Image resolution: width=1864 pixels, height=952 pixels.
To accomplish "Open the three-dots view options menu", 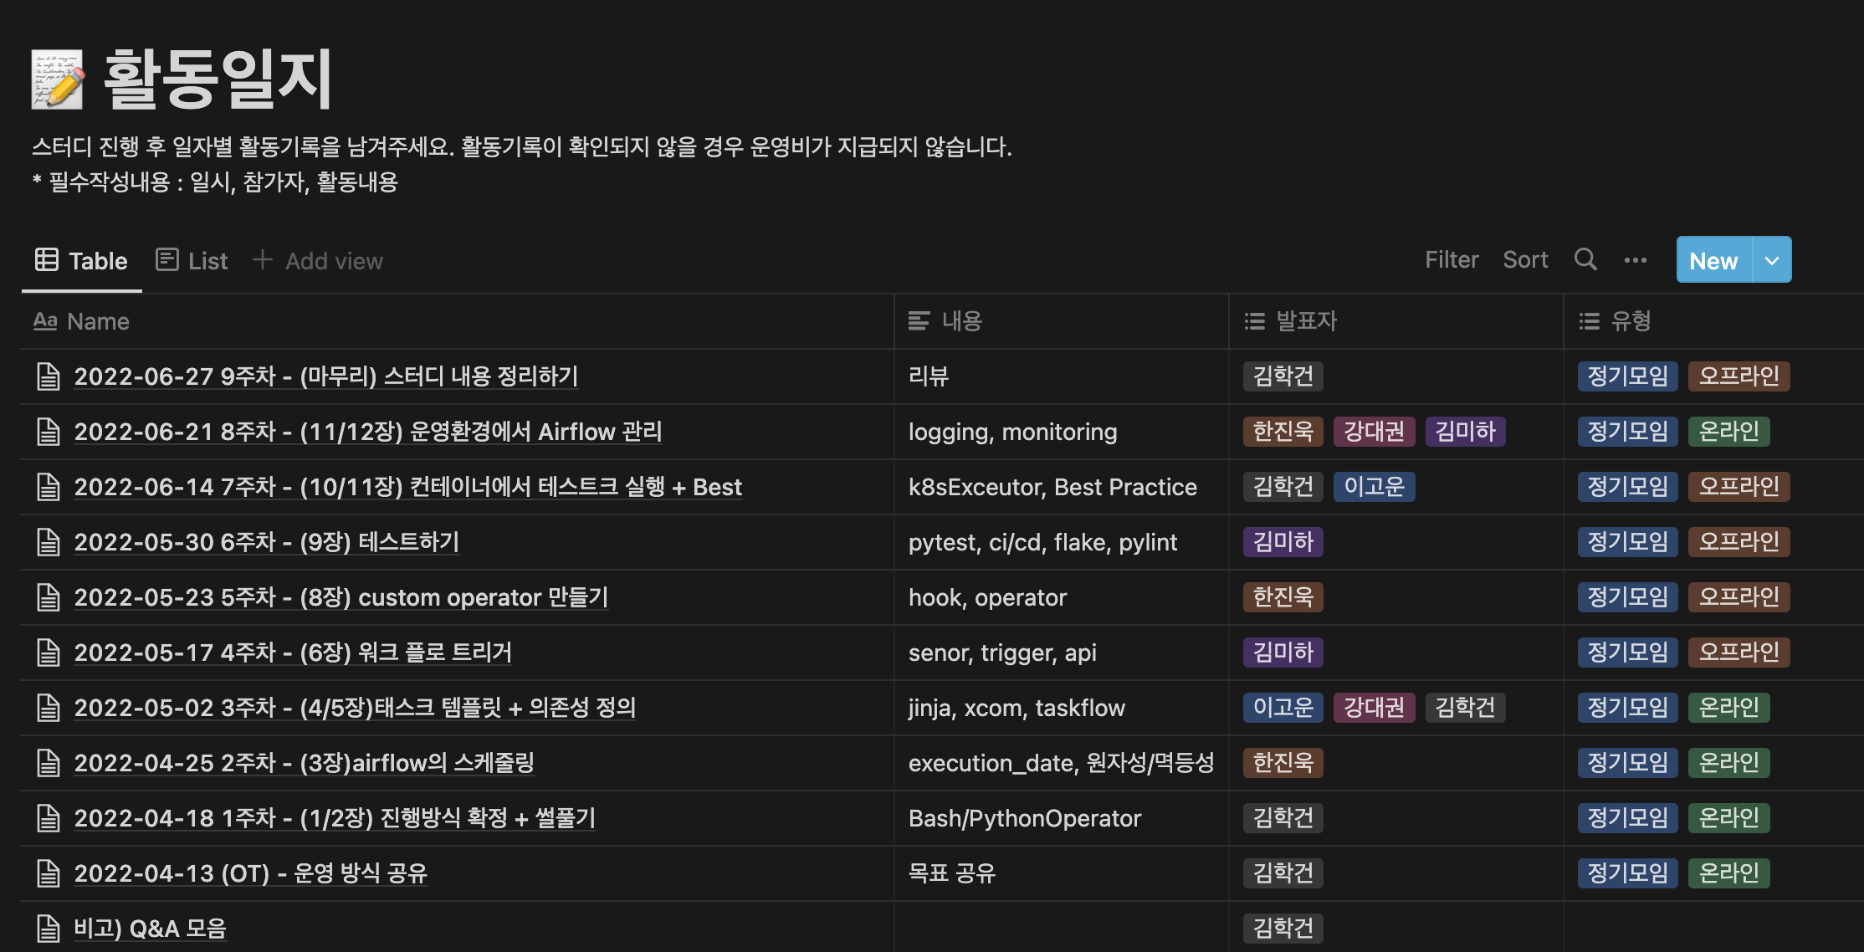I will (1635, 260).
